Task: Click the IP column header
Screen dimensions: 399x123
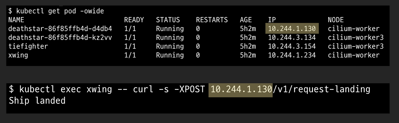Action: point(272,20)
